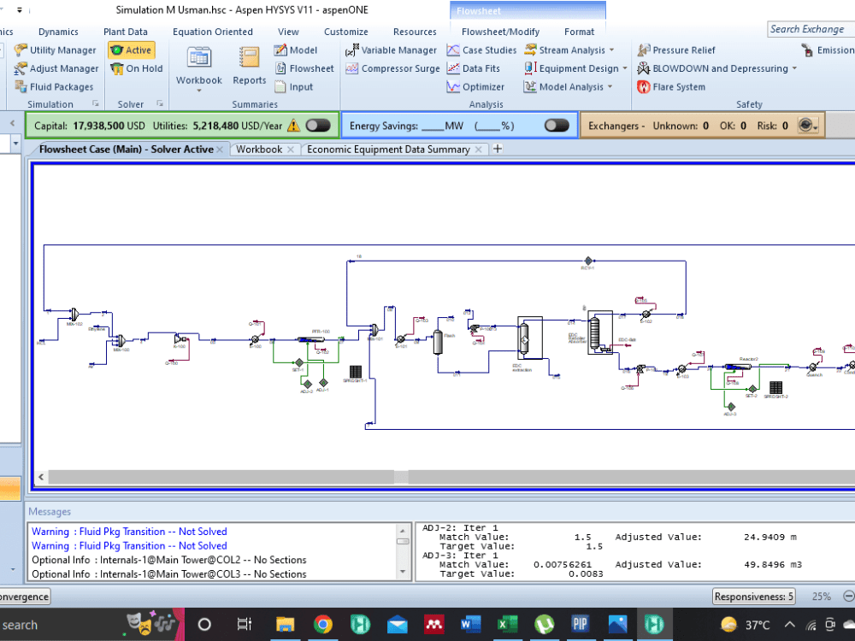Switch to the Workbook tab
Image resolution: width=855 pixels, height=641 pixels.
point(259,149)
